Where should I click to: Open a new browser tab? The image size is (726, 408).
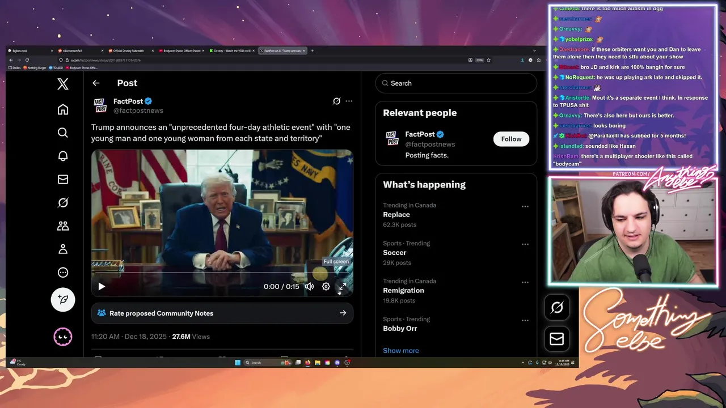tap(313, 50)
